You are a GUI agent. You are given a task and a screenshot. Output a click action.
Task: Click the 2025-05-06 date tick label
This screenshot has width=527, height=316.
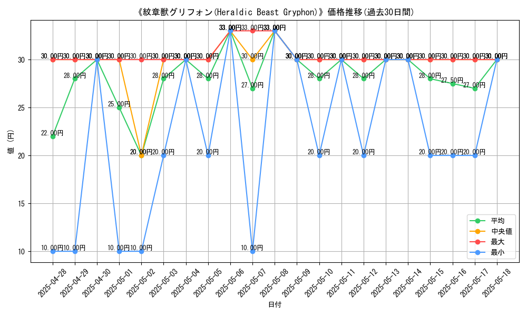tap(229, 283)
